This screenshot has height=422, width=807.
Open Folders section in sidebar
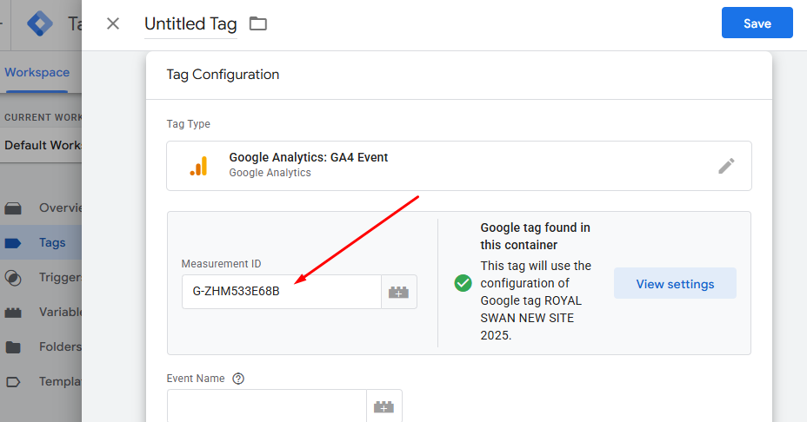pos(41,347)
